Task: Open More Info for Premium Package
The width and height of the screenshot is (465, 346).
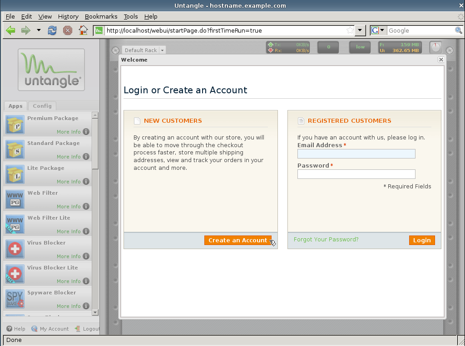Action: (x=69, y=132)
